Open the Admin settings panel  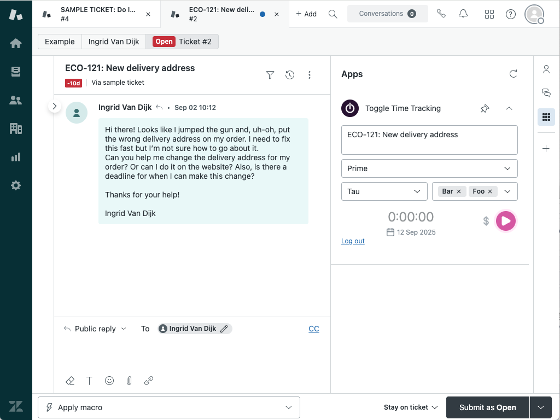point(15,185)
